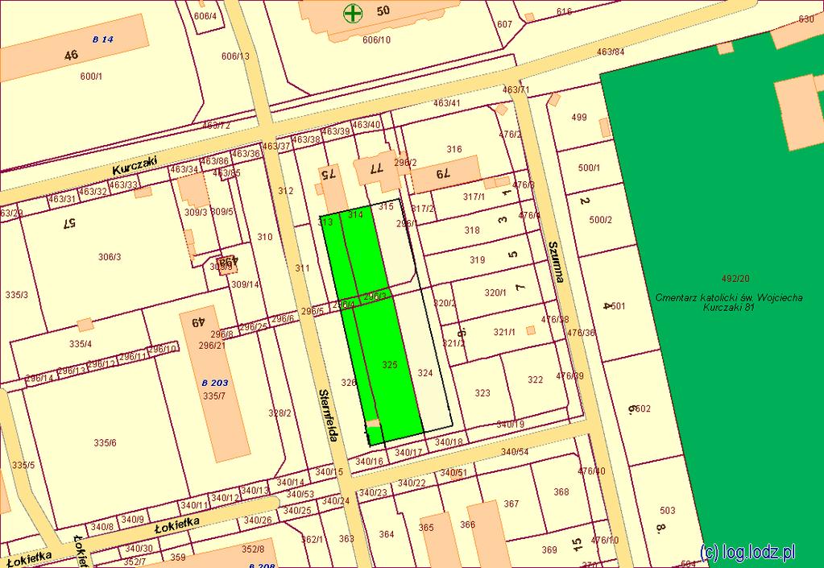Click the green cross hospital symbol

[353, 14]
